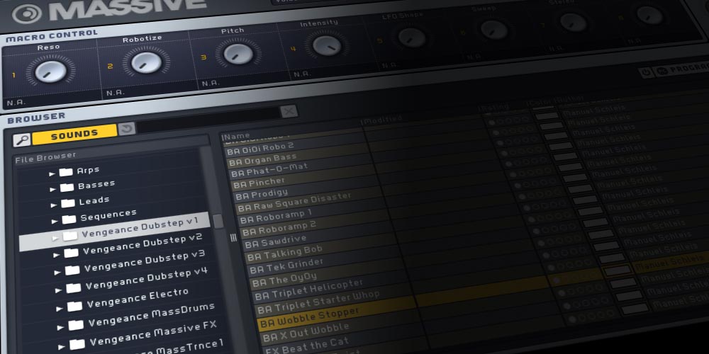This screenshot has width=709, height=354.
Task: Sort by the Color column header
Action: 540,103
